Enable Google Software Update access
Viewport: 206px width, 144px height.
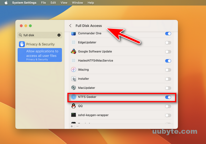pos(168,52)
